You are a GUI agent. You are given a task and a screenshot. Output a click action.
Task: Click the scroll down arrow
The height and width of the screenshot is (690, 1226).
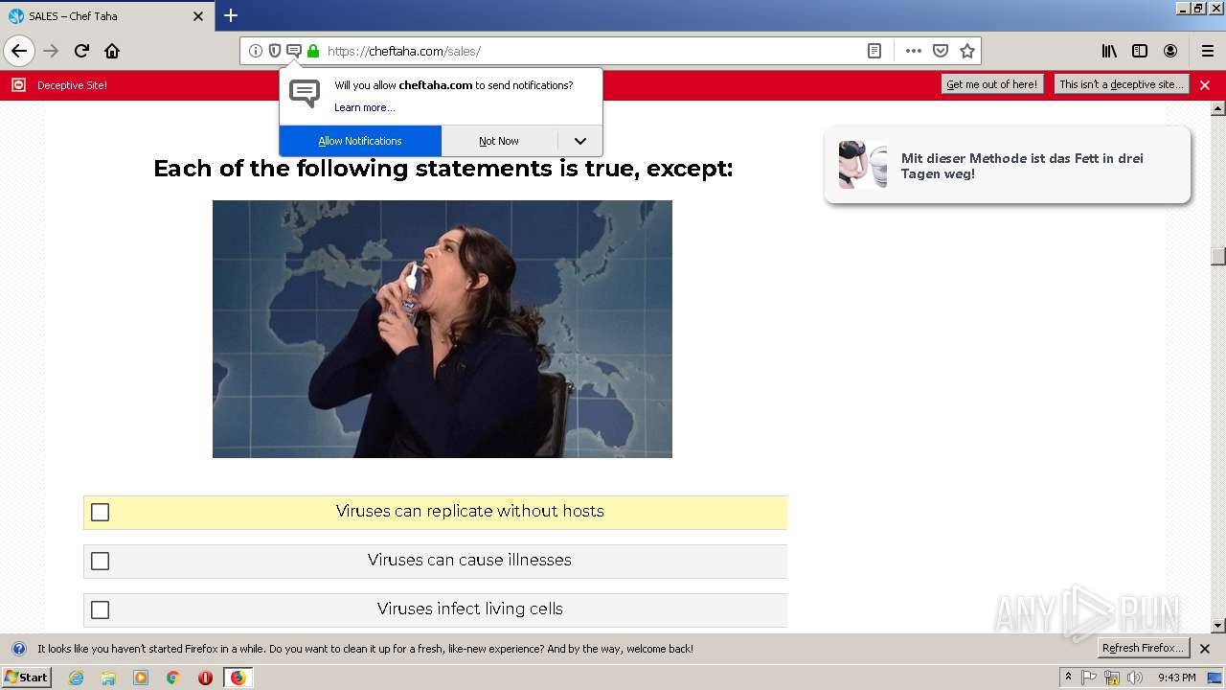tap(1218, 626)
